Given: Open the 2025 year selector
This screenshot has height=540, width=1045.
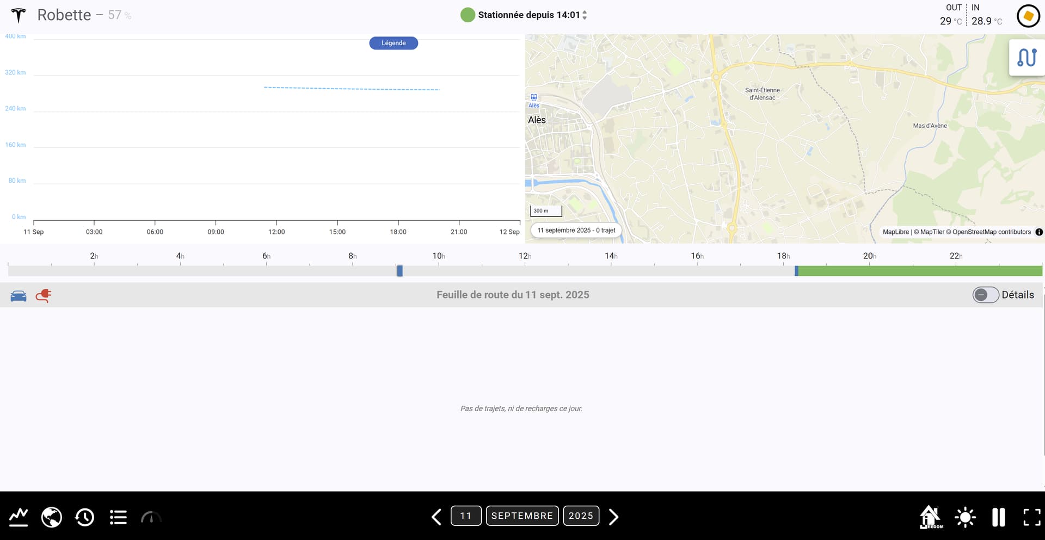Looking at the screenshot, I should tap(581, 516).
